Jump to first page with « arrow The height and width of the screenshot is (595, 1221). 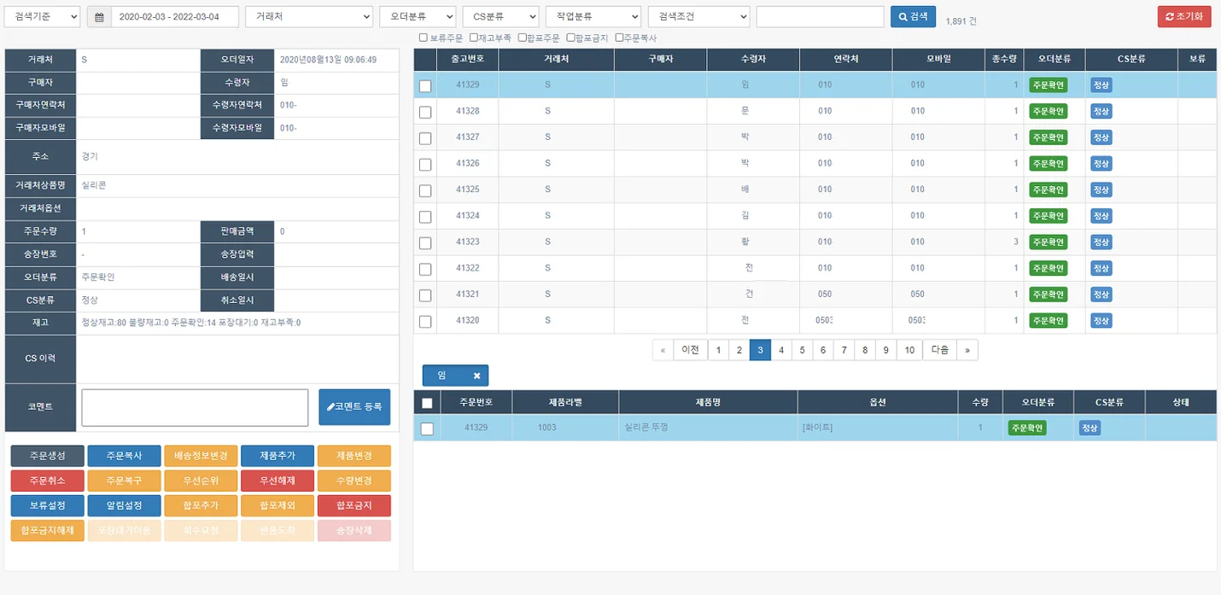pos(663,350)
